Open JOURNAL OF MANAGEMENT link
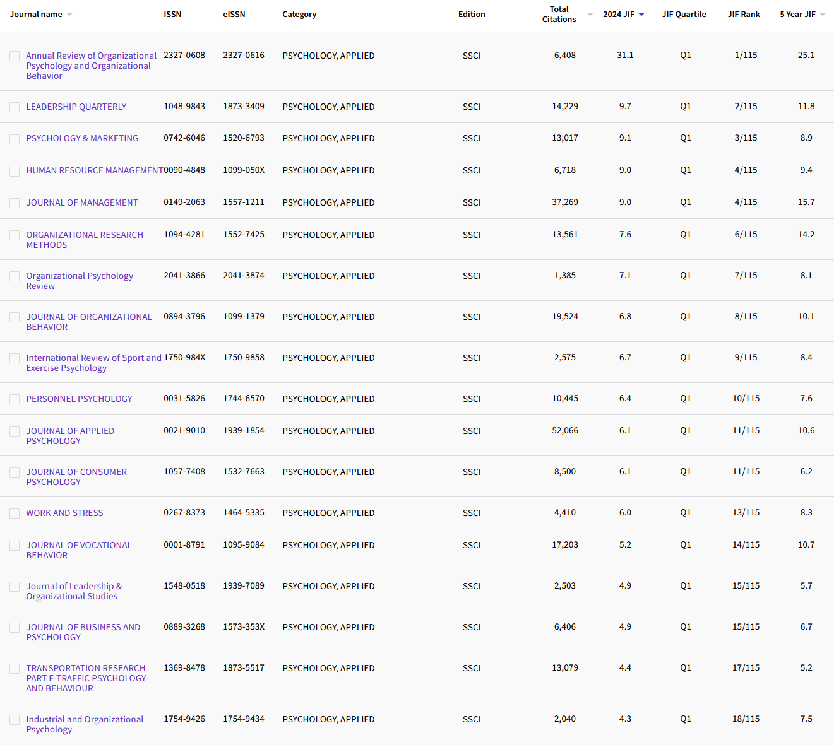The image size is (834, 745). (81, 202)
